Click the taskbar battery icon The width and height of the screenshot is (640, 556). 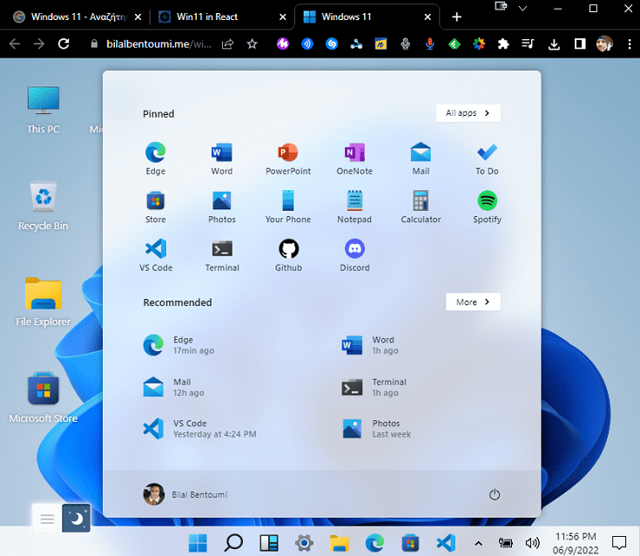(506, 543)
